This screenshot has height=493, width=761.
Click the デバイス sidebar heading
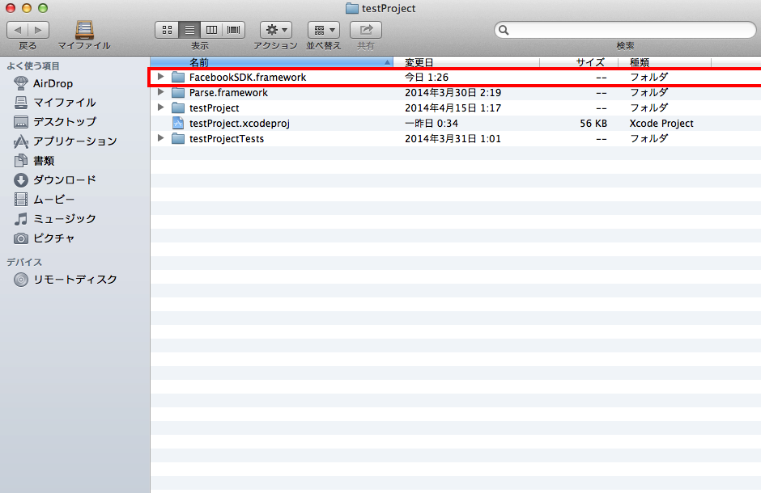point(24,262)
